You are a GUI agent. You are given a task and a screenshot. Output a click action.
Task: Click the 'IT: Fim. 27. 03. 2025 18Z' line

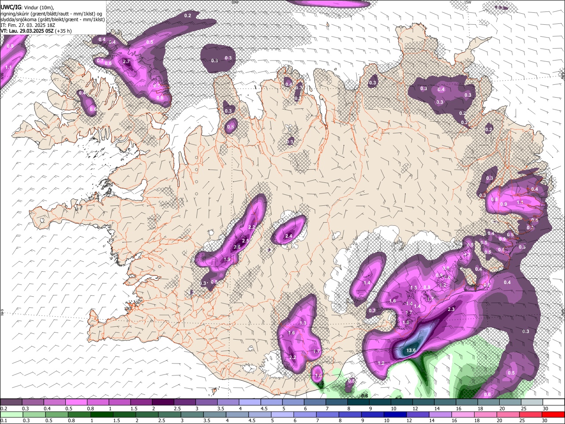point(28,25)
